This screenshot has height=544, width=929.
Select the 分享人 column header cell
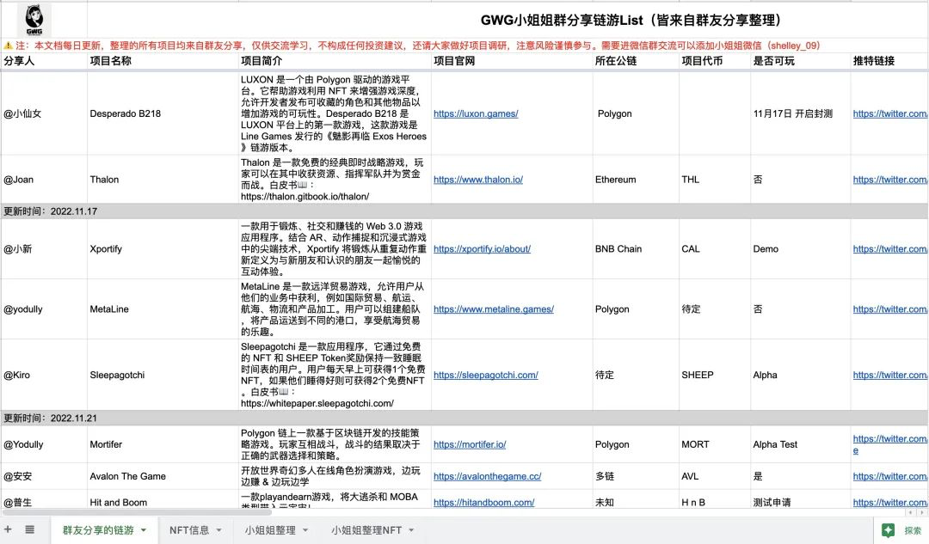(x=44, y=61)
